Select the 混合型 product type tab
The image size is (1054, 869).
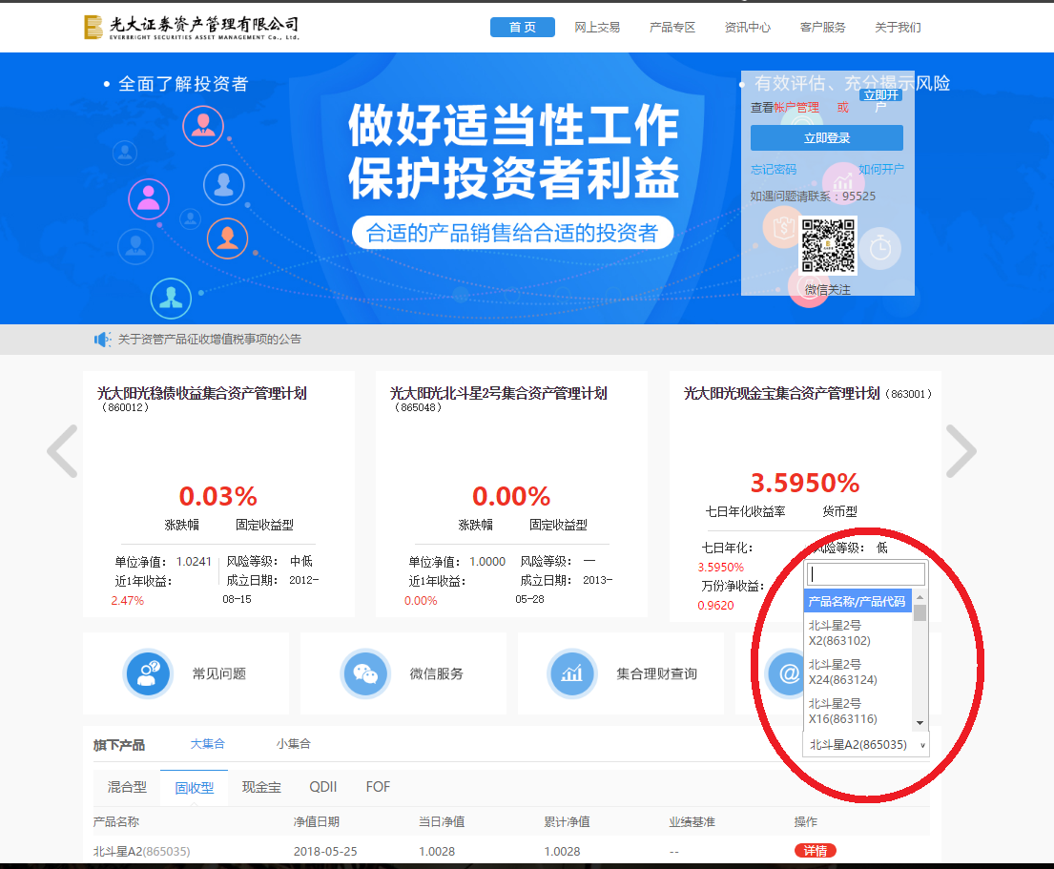(x=127, y=787)
